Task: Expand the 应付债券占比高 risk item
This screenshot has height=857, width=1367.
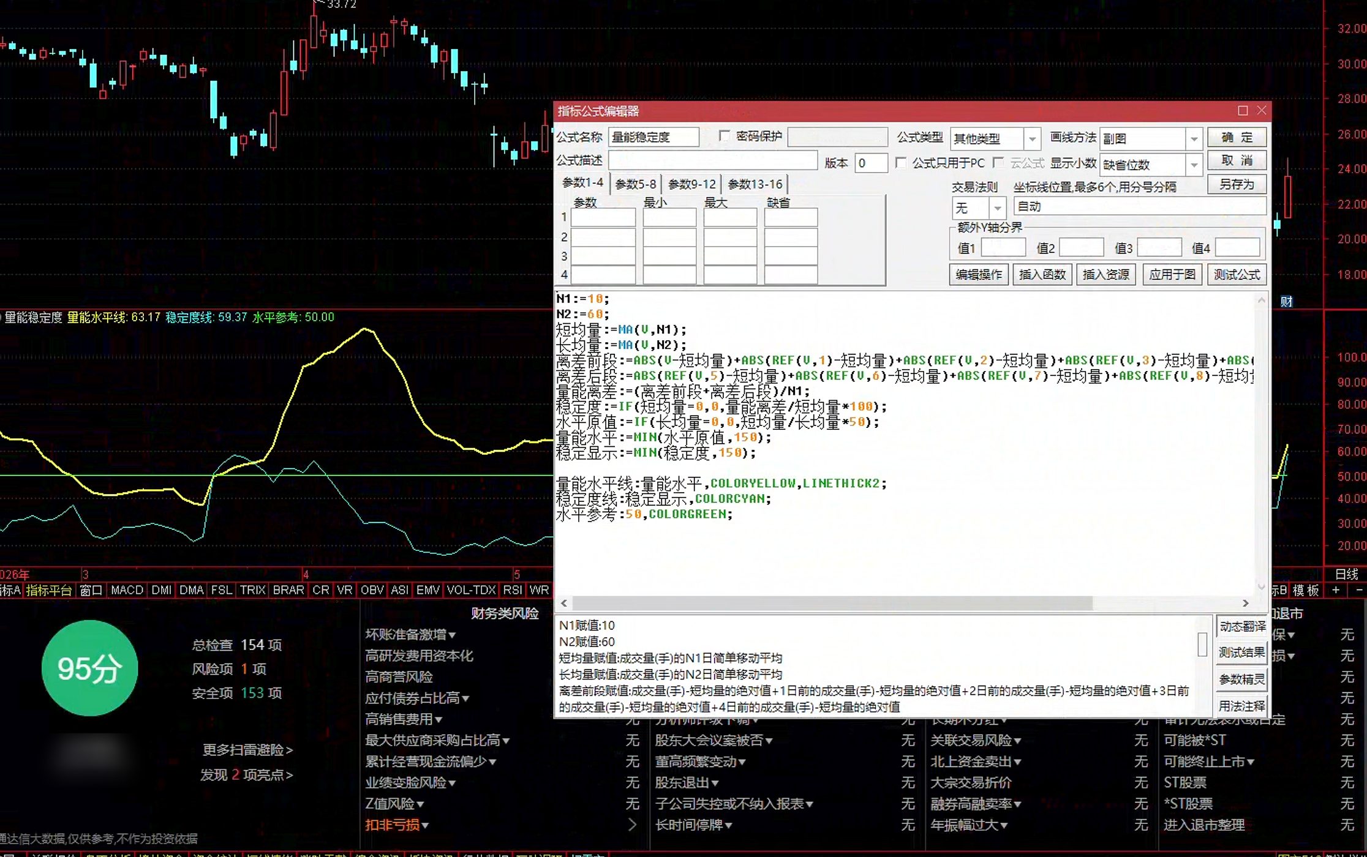Action: pyautogui.click(x=465, y=698)
